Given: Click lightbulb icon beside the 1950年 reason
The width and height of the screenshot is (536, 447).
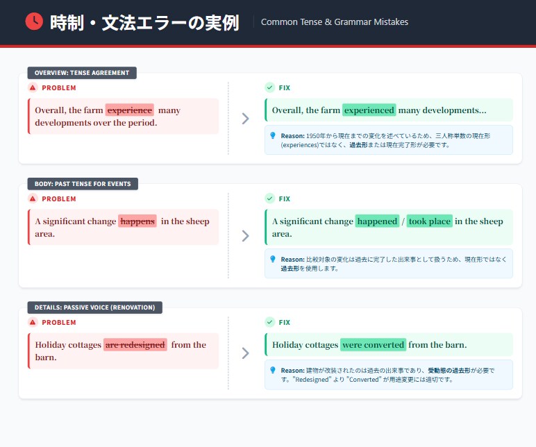Looking at the screenshot, I should 273,135.
